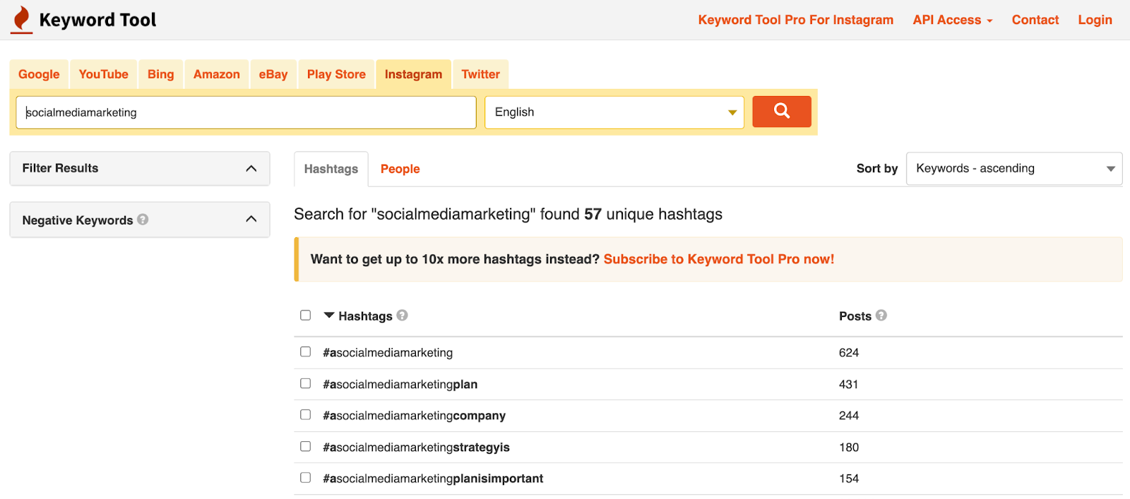Tick the select-all hashtags checkbox
The width and height of the screenshot is (1130, 499).
click(305, 315)
